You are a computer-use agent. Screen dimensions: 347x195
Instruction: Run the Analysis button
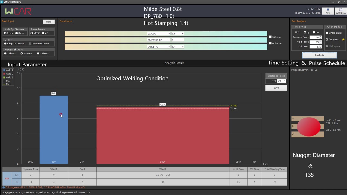319,55
